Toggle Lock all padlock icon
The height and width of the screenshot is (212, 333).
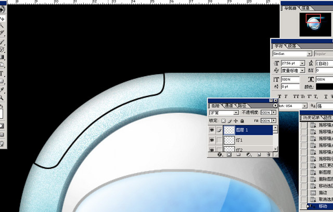242,121
